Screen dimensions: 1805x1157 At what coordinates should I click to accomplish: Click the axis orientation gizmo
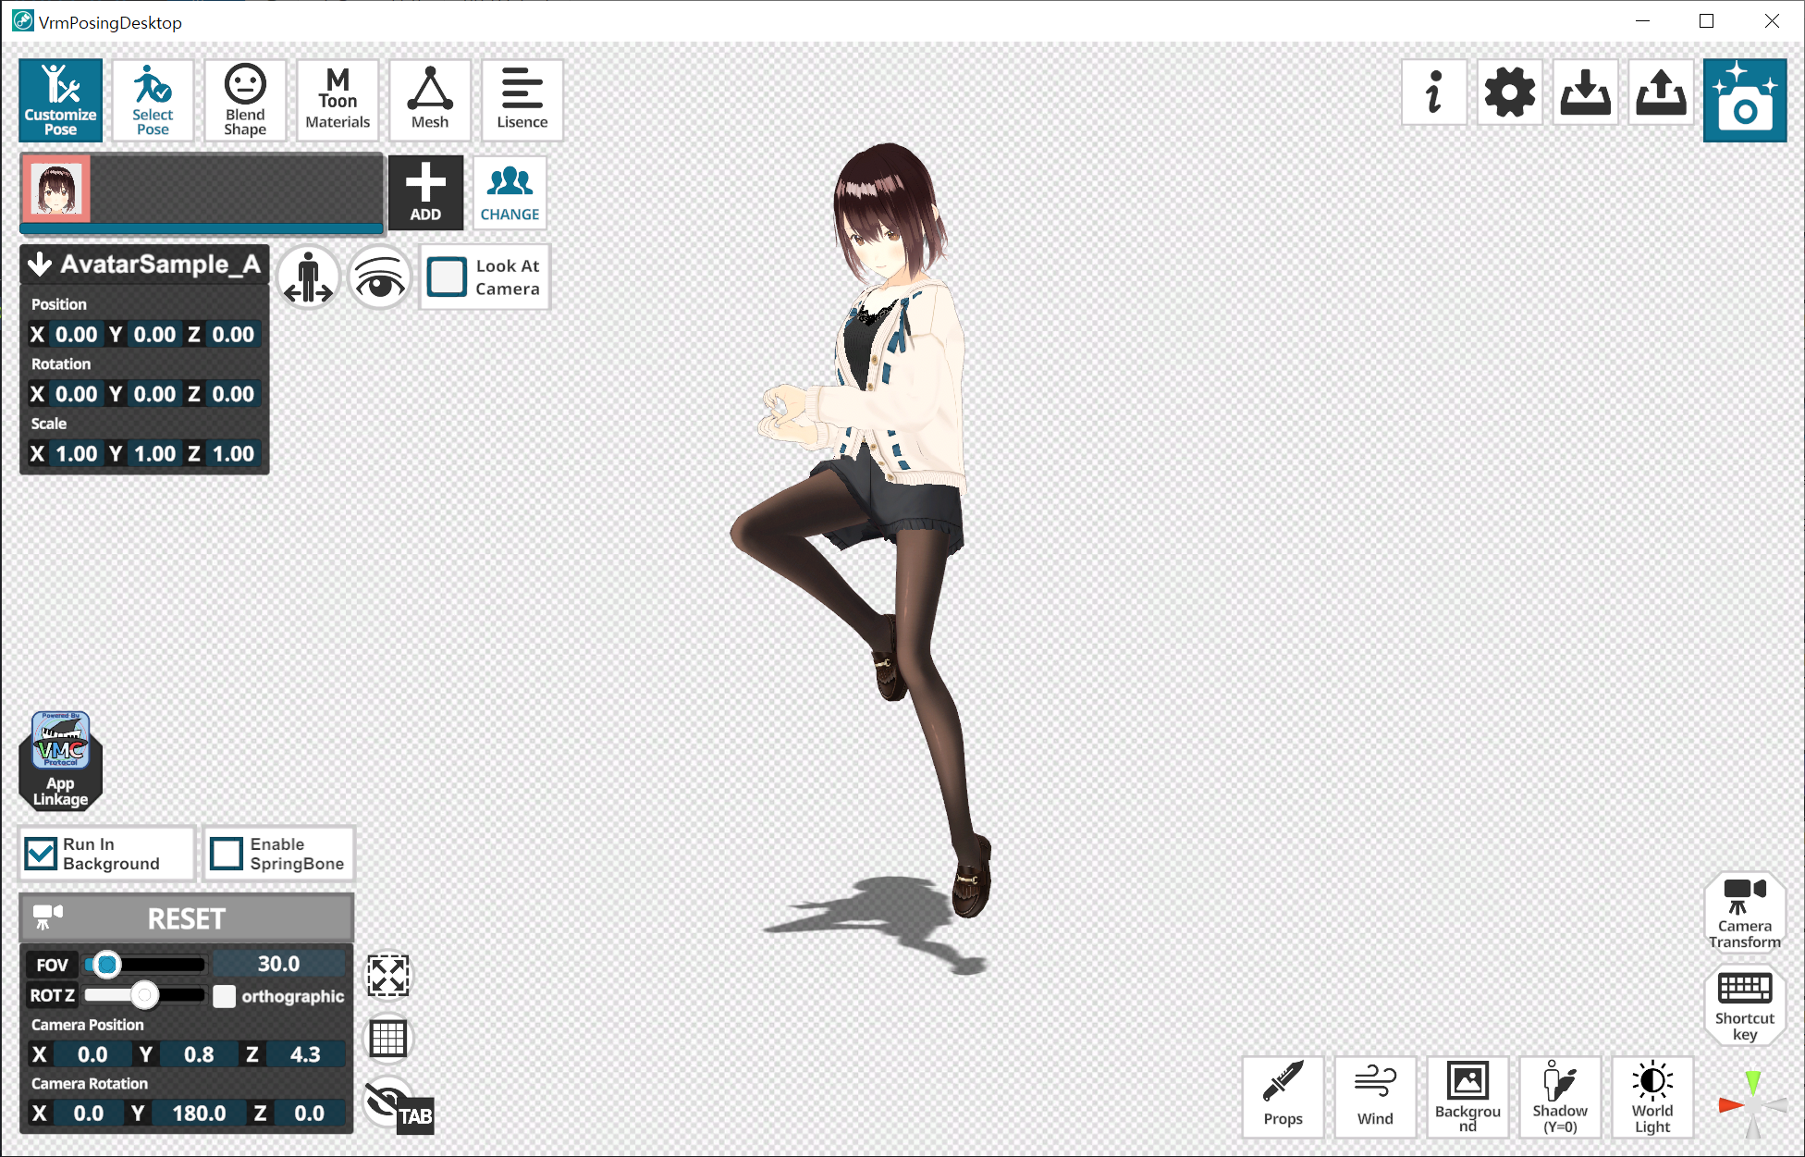coord(1752,1103)
